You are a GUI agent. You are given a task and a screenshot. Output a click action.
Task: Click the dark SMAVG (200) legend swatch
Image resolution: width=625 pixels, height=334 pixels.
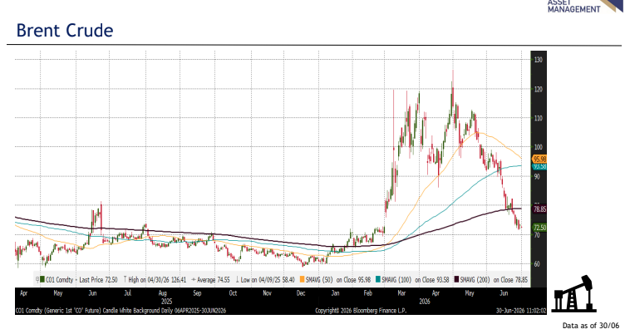click(456, 280)
